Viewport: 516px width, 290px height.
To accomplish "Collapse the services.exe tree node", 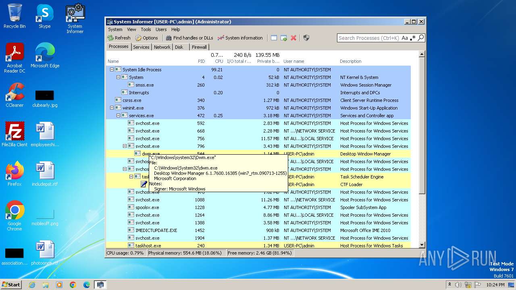I will (118, 116).
